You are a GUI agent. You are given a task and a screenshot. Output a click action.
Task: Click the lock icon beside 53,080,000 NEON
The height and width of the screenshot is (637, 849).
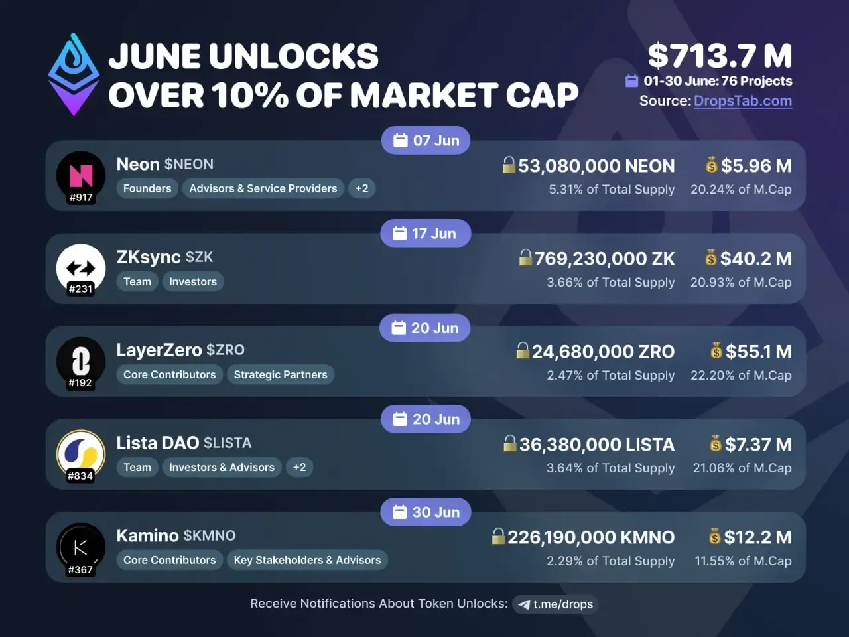(x=509, y=165)
